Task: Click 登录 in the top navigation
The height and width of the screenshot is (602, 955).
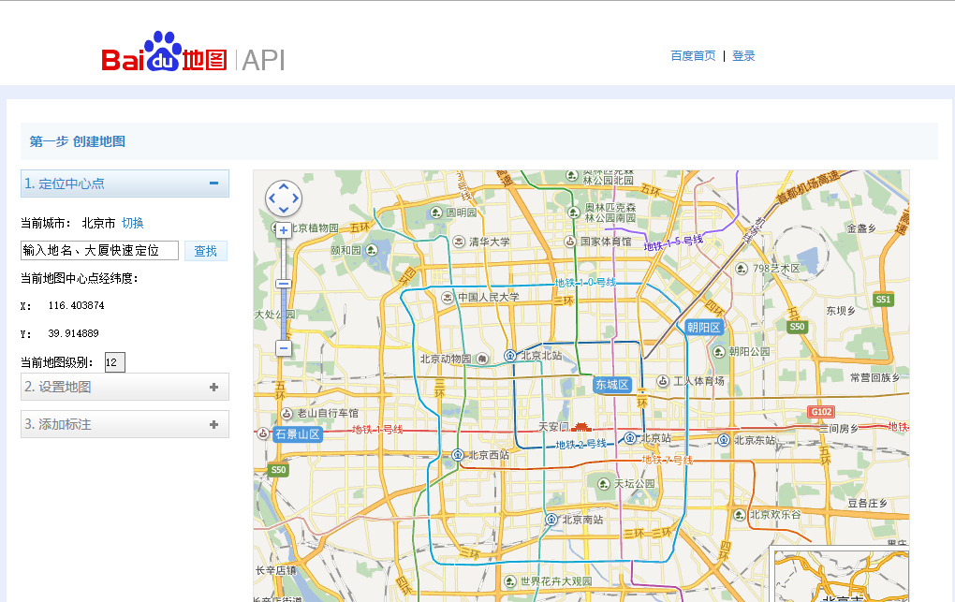Action: tap(743, 56)
